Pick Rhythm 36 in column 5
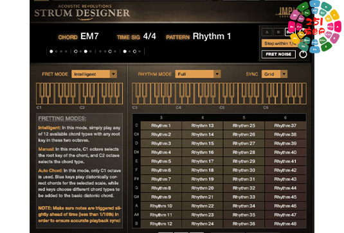 point(244,224)
